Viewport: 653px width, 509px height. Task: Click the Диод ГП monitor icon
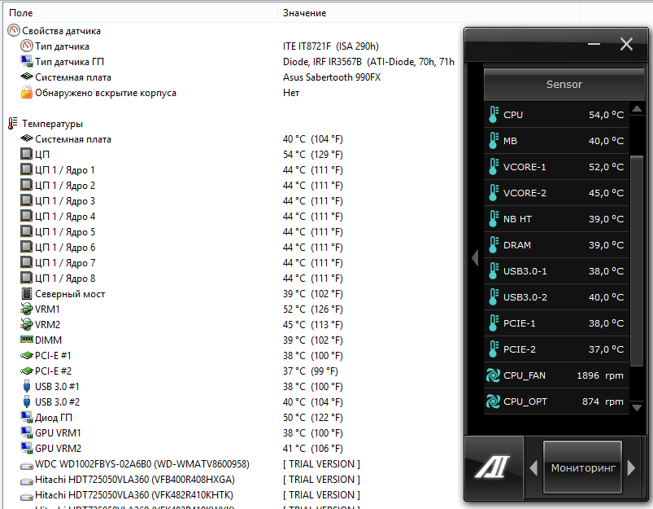pos(27,417)
